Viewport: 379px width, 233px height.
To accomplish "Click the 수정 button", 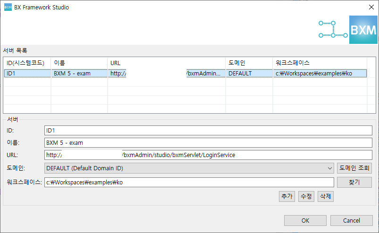I will click(x=306, y=196).
